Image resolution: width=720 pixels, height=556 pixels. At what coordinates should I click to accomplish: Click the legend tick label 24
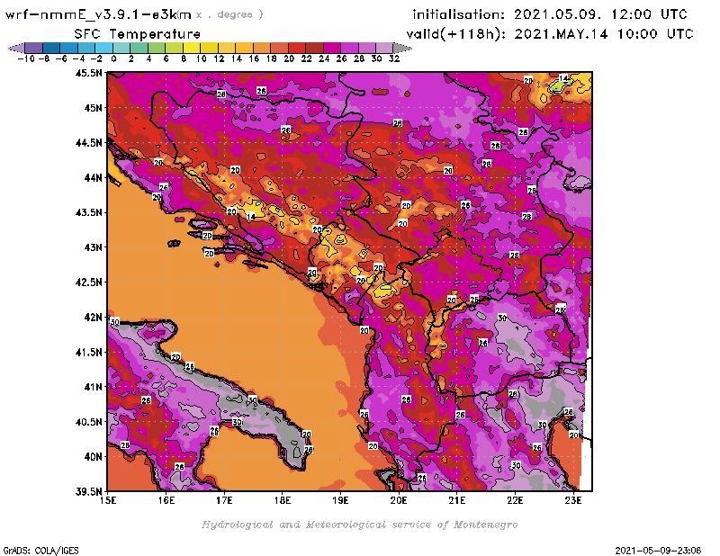pyautogui.click(x=324, y=58)
